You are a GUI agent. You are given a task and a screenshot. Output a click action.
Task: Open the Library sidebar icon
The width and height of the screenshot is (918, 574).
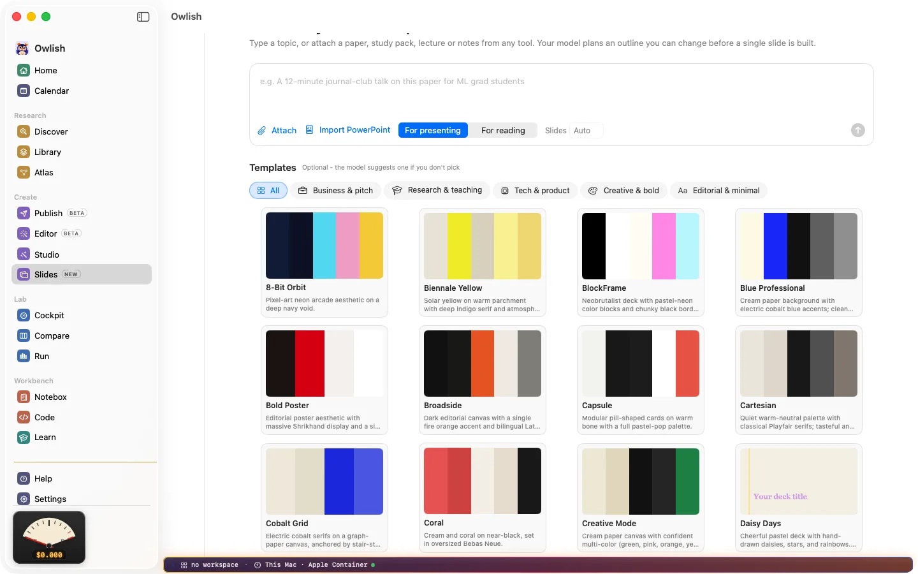click(x=24, y=152)
